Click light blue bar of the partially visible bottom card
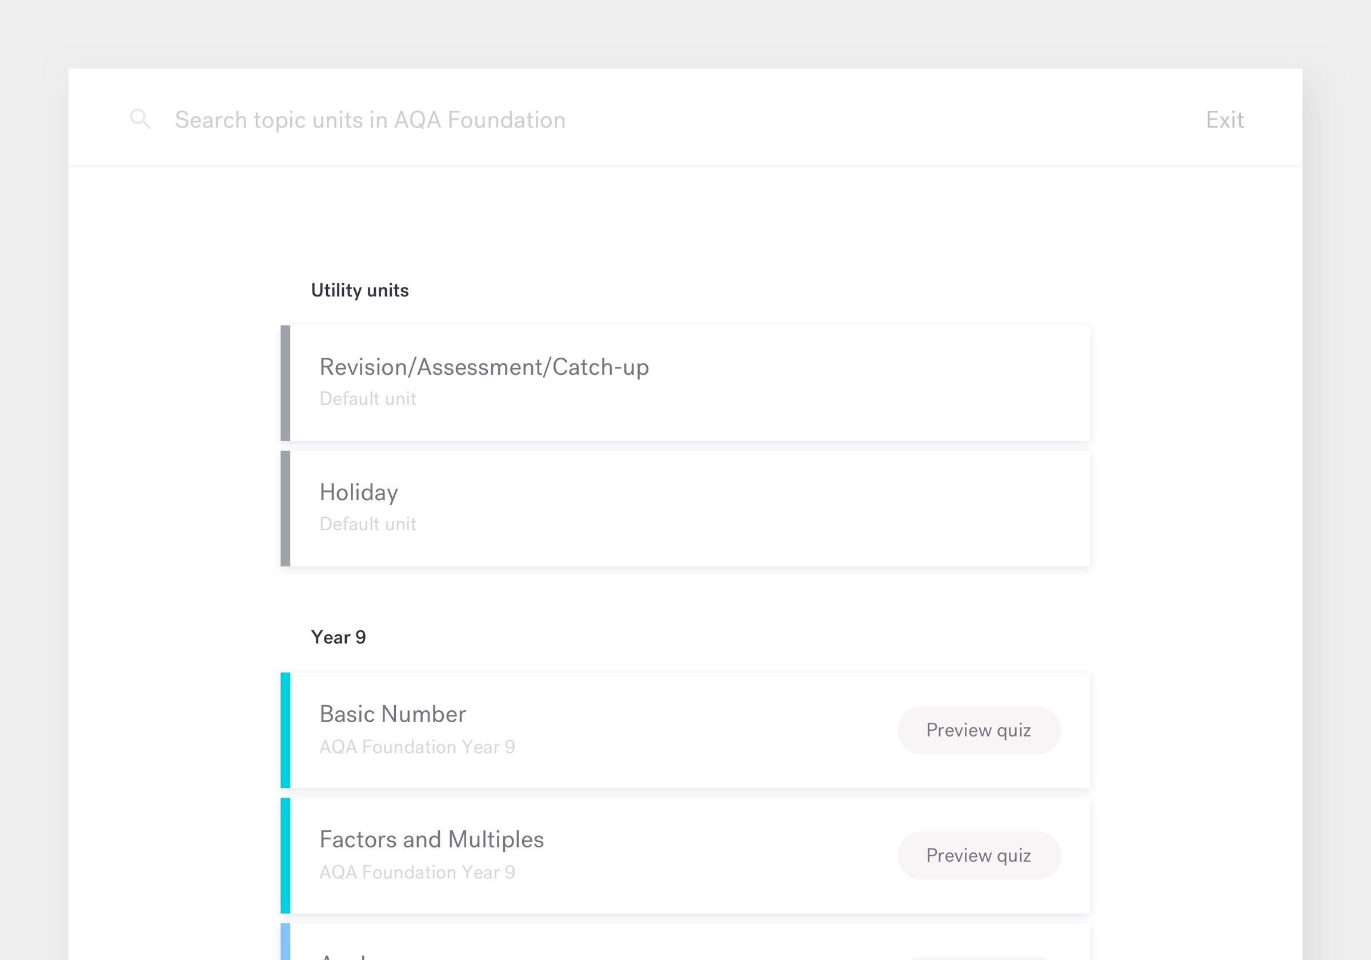The height and width of the screenshot is (960, 1371). coord(286,943)
